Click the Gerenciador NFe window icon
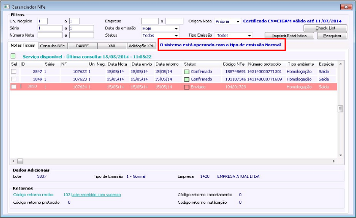The height and width of the screenshot is (218, 356). 6,7
